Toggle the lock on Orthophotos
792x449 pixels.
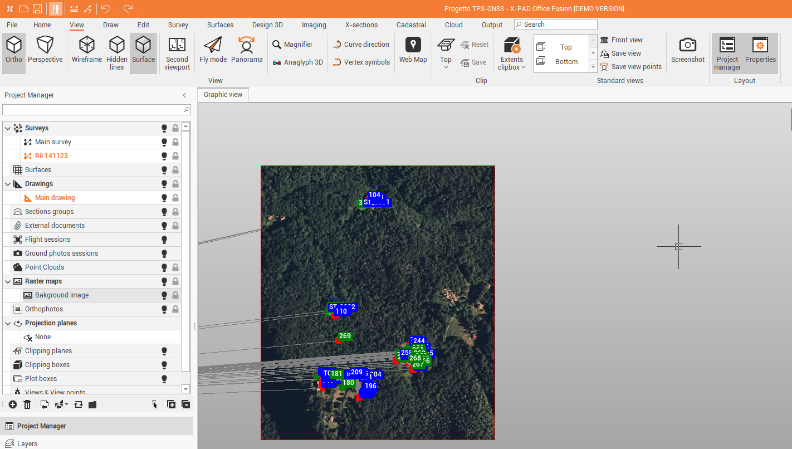click(x=175, y=309)
